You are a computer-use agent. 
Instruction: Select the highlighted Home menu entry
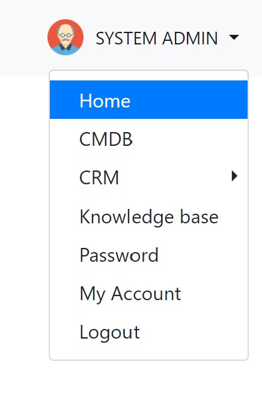click(x=149, y=100)
